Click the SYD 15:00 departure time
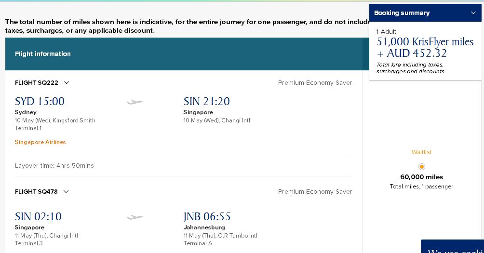Image resolution: width=484 pixels, height=253 pixels. (x=40, y=101)
